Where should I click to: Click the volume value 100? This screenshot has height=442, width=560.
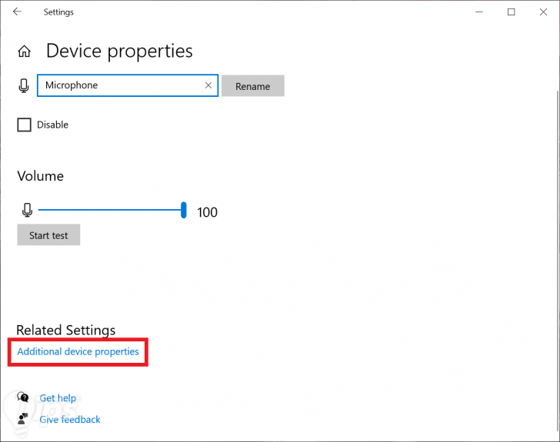207,212
